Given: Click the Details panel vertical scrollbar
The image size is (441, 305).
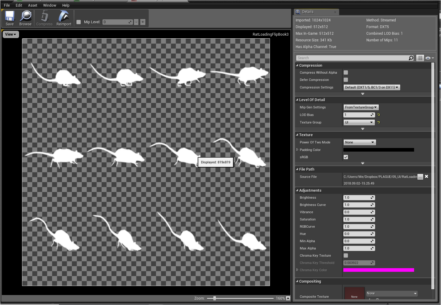Looking at the screenshot, I should [433, 176].
